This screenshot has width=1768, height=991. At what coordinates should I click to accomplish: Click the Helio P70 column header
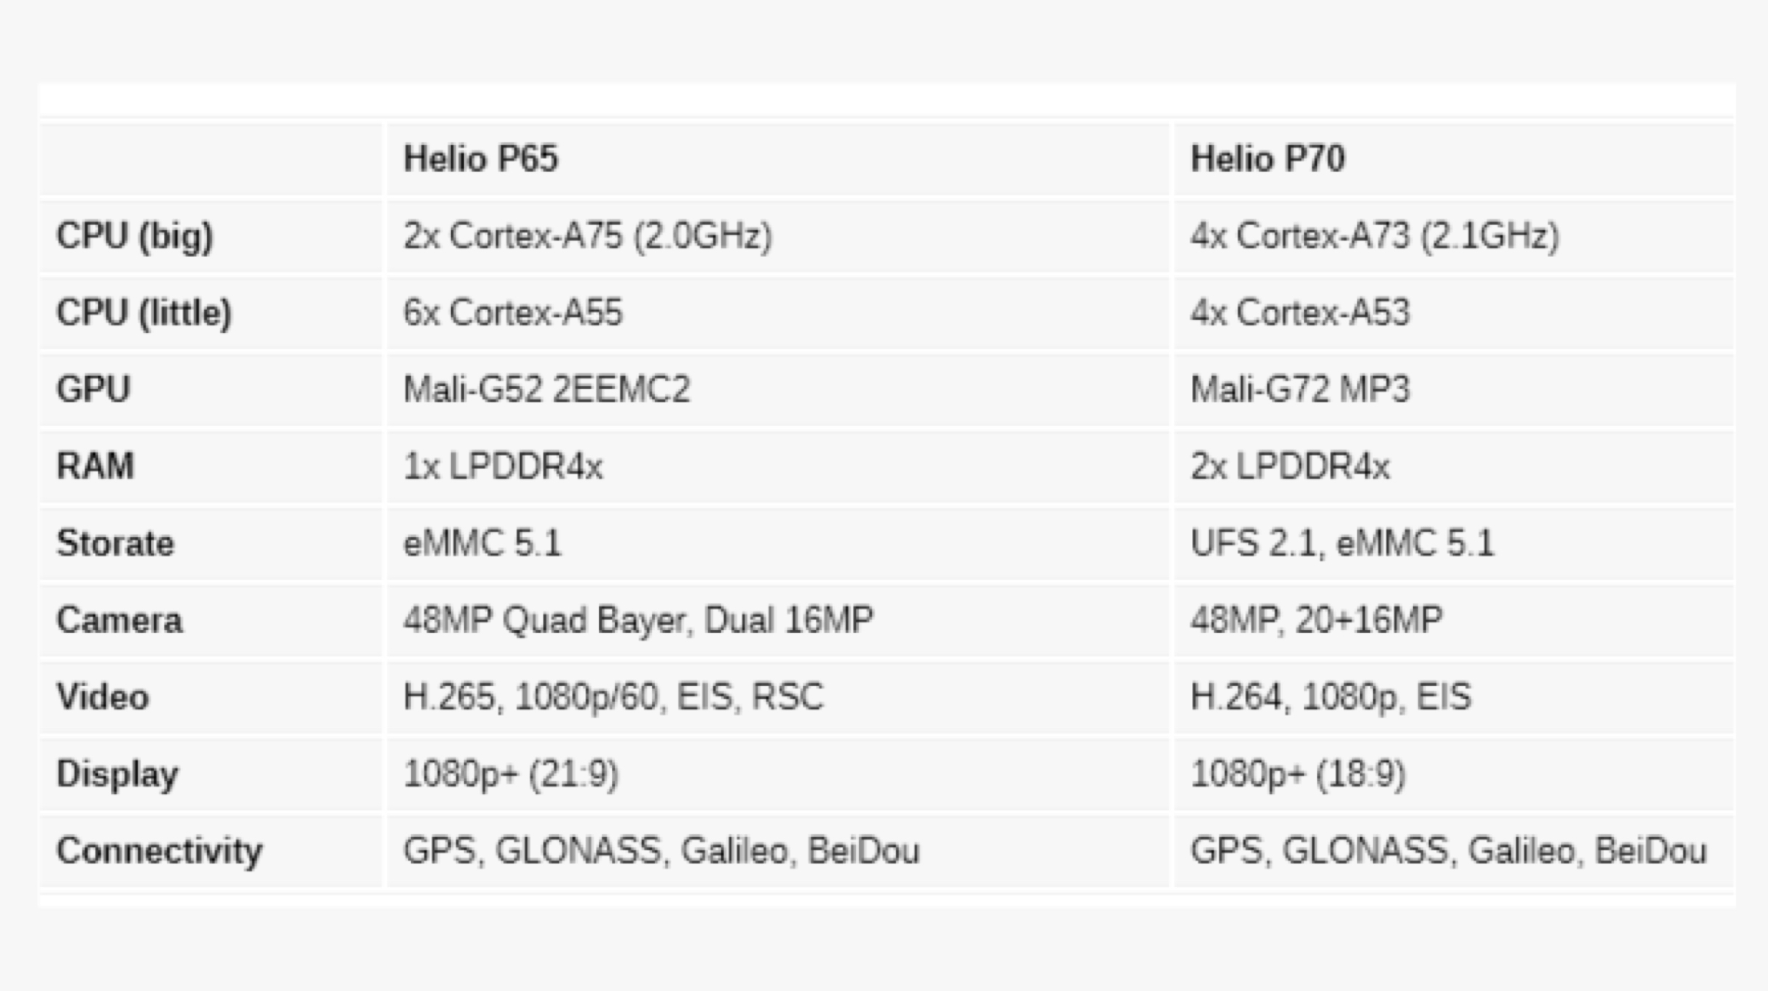pyautogui.click(x=1268, y=159)
